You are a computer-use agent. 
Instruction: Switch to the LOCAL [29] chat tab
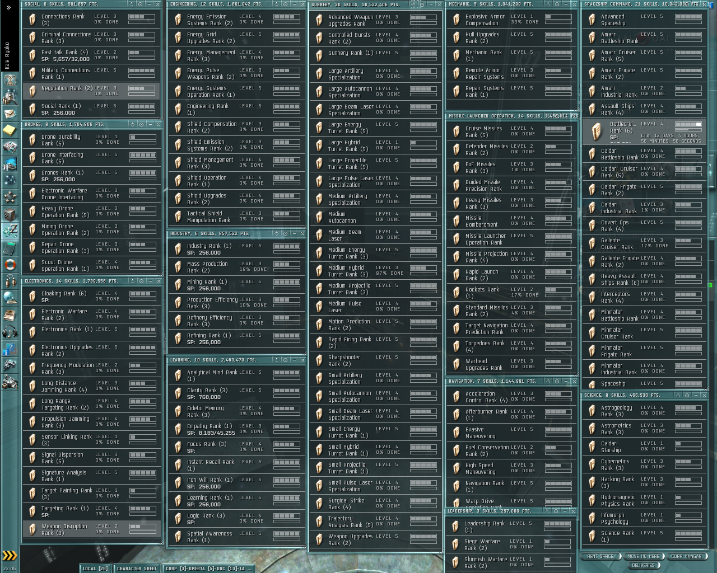pyautogui.click(x=95, y=569)
